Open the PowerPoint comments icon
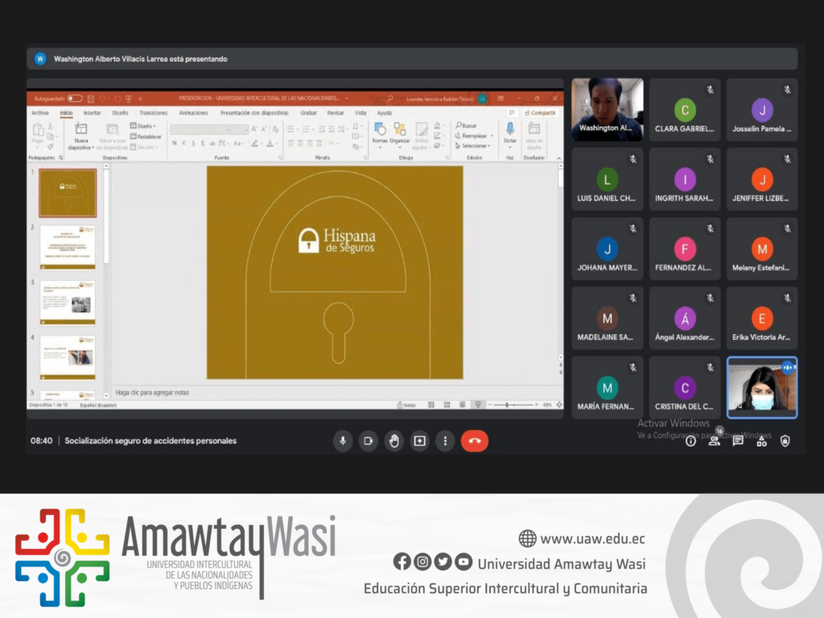Image resolution: width=824 pixels, height=618 pixels. [511, 113]
